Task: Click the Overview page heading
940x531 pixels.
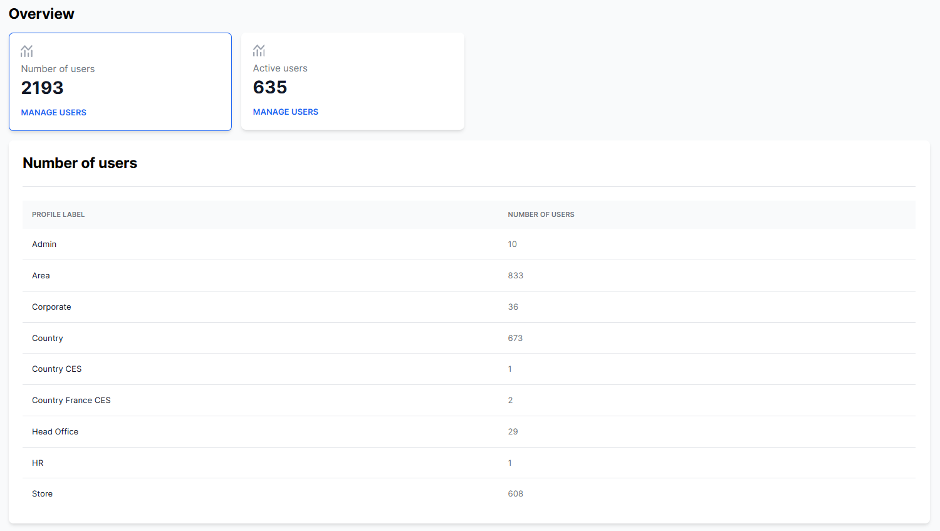Action: click(x=42, y=14)
